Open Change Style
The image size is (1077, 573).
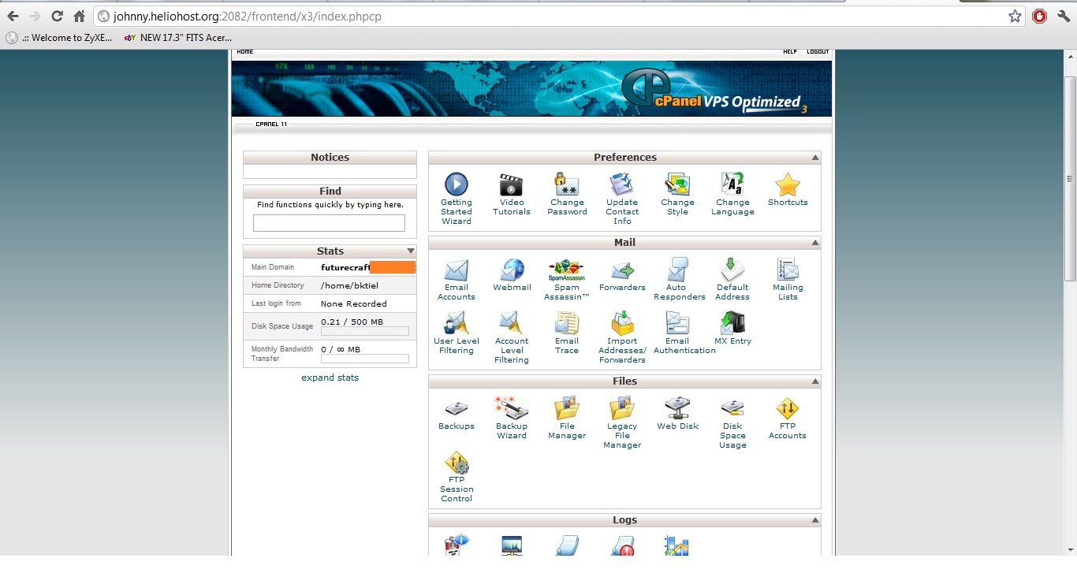coord(677,195)
